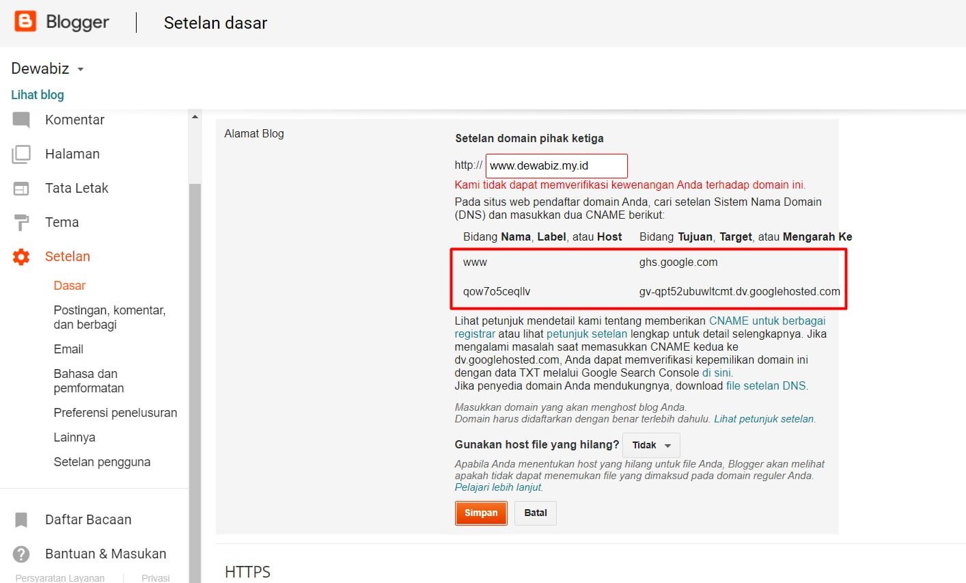The width and height of the screenshot is (966, 583).
Task: Click the Setelan gear icon
Action: [x=21, y=257]
